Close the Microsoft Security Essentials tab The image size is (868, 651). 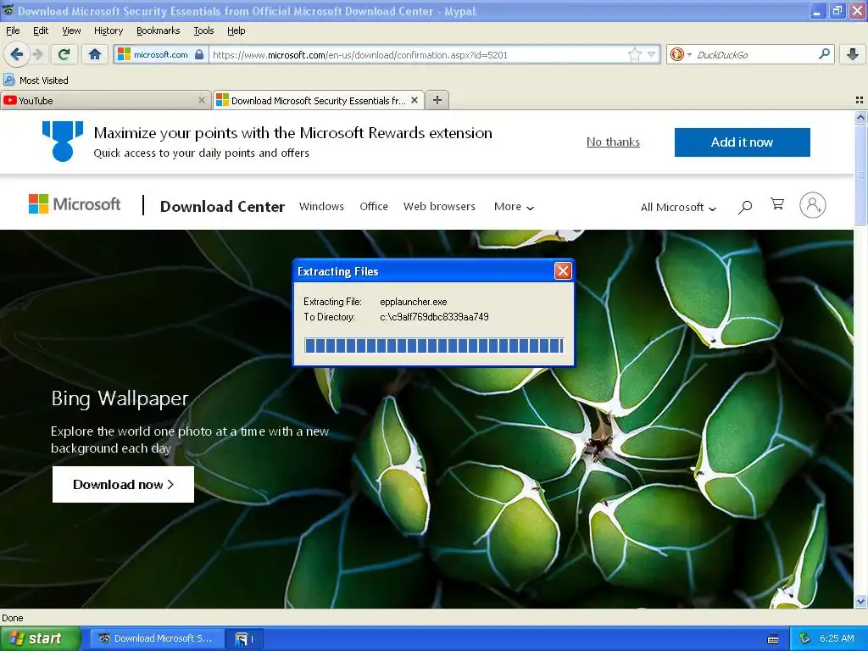pos(415,100)
